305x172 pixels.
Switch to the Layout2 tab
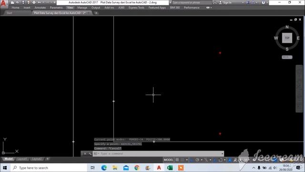click(37, 159)
